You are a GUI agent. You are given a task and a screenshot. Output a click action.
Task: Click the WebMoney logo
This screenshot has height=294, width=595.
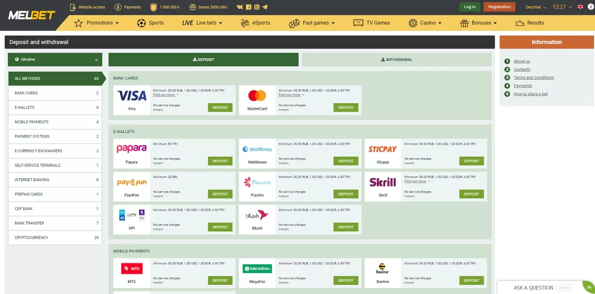[257, 149]
